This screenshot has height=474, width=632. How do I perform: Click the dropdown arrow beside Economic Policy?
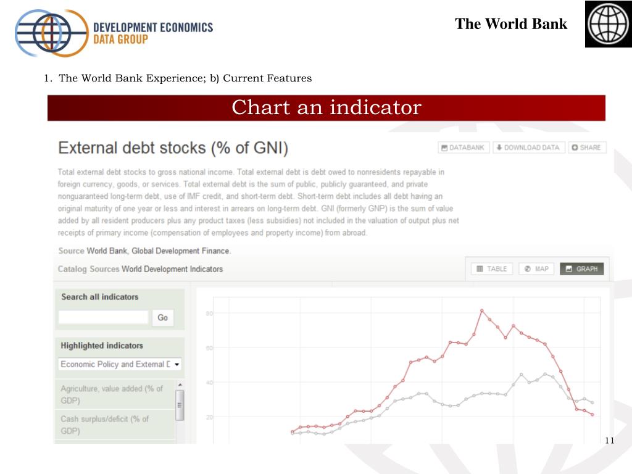point(177,364)
